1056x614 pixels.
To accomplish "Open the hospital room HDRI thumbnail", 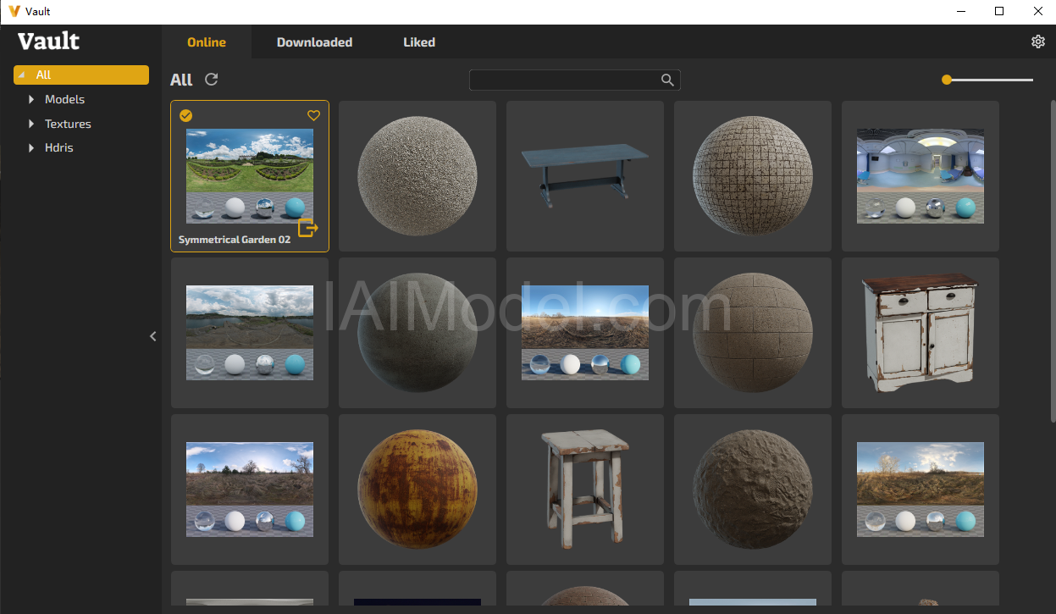I will click(921, 176).
